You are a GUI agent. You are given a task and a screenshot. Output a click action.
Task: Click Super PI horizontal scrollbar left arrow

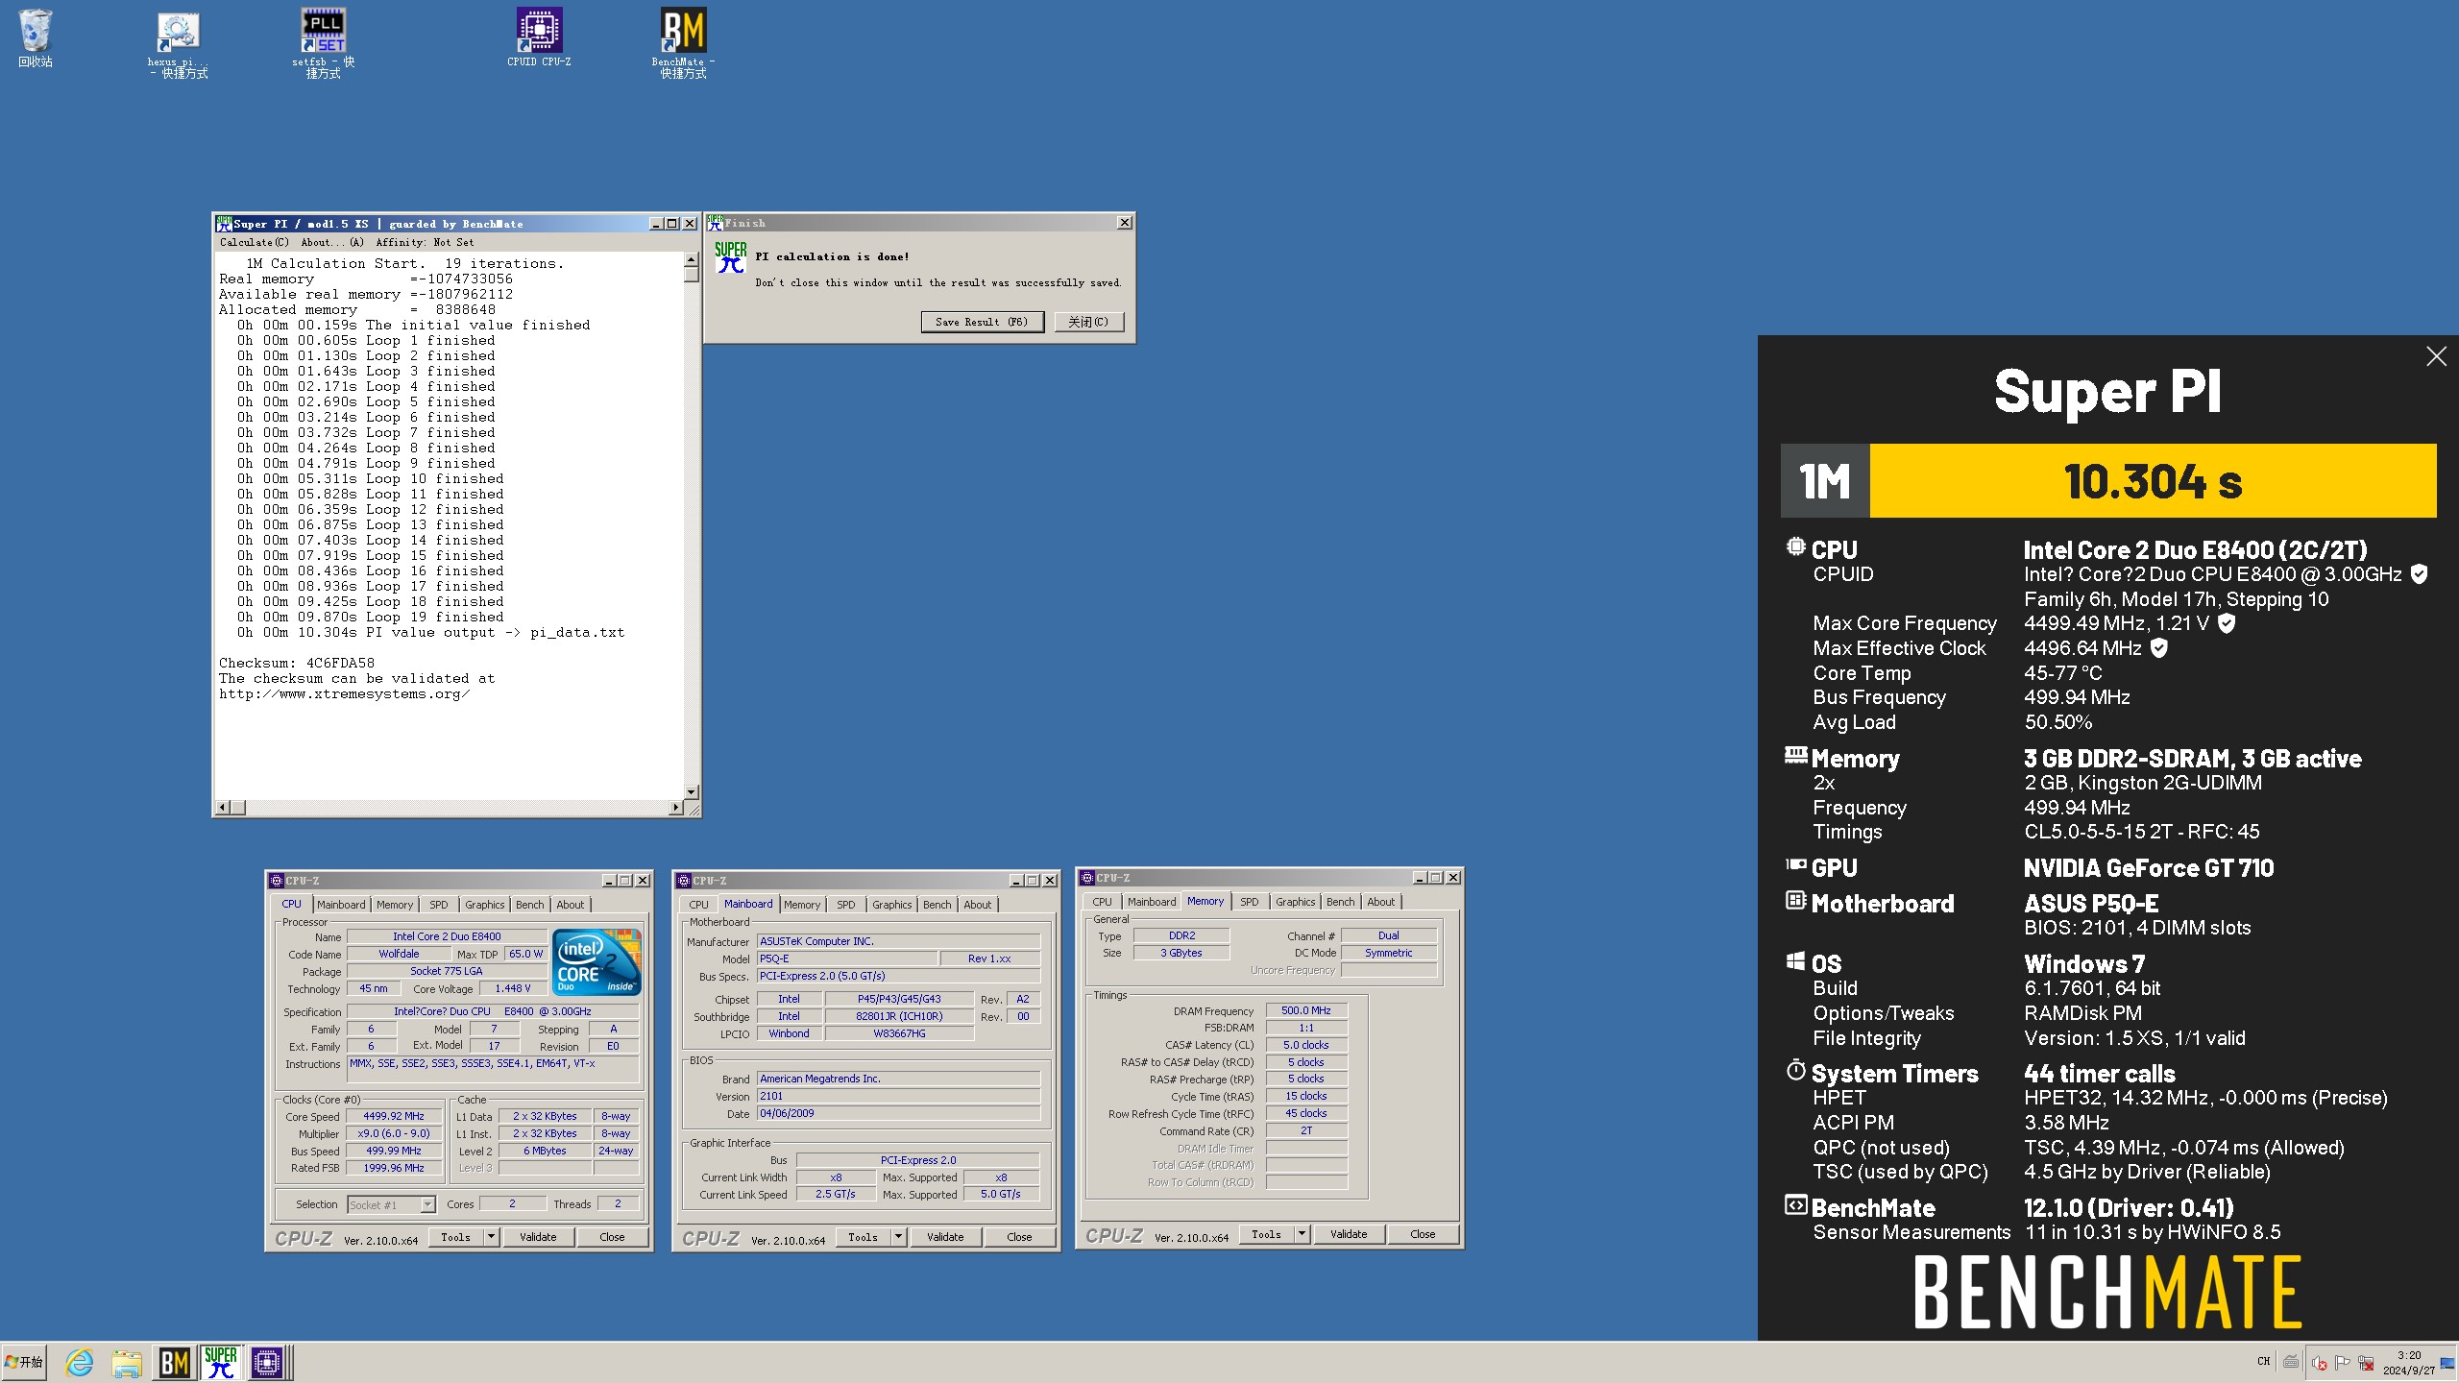[223, 808]
